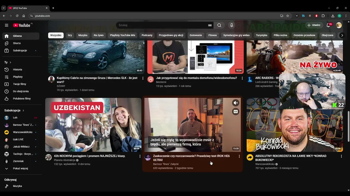350x196 pixels.
Task: Expand the Ty section chevron
Action: click(10, 62)
